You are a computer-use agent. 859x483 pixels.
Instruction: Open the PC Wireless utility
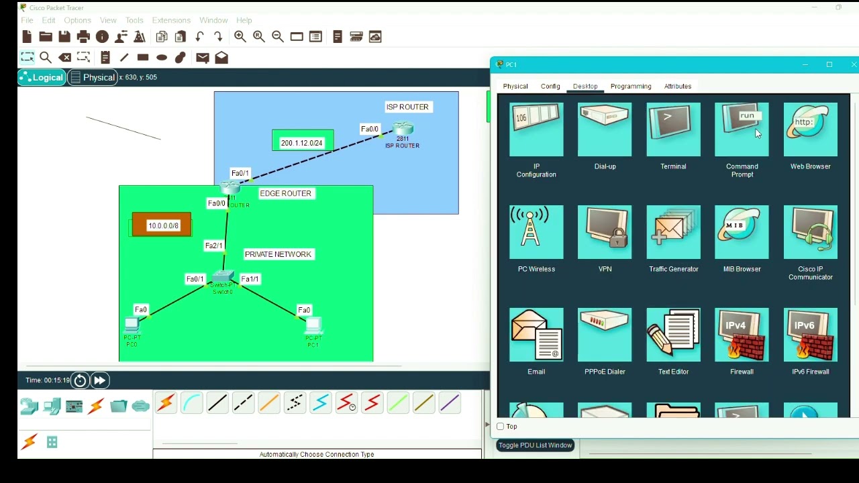536,232
